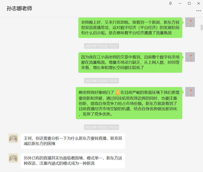Image resolution: width=203 pixels, height=172 pixels.
Task: Click sender avatar beside 江小涓 message
Action: [x=190, y=57]
